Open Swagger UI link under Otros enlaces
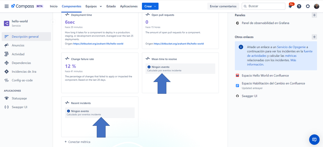This screenshot has height=147, width=323. click(250, 96)
